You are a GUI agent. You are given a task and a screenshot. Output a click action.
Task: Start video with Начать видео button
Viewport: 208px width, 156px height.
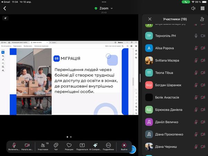coord(27,147)
